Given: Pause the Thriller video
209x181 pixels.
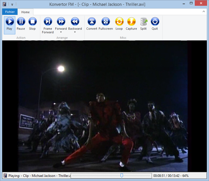Looking at the screenshot, I should tap(21, 24).
